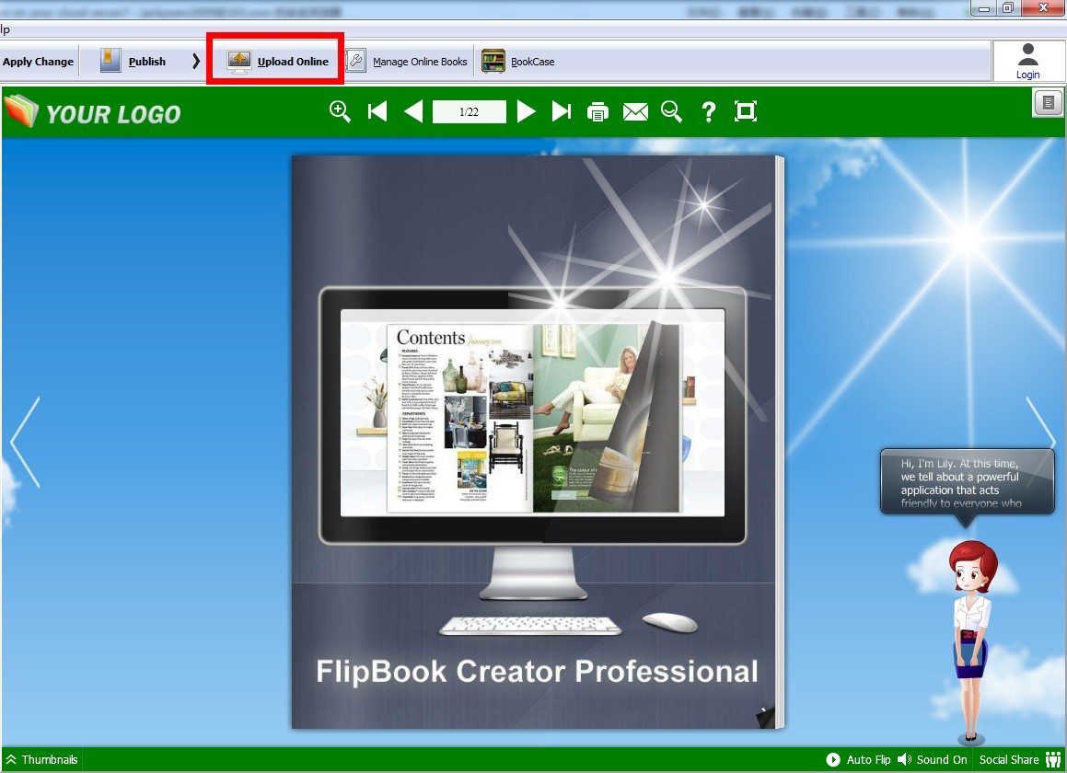
Task: Click the BookCase shelf icon
Action: [493, 62]
